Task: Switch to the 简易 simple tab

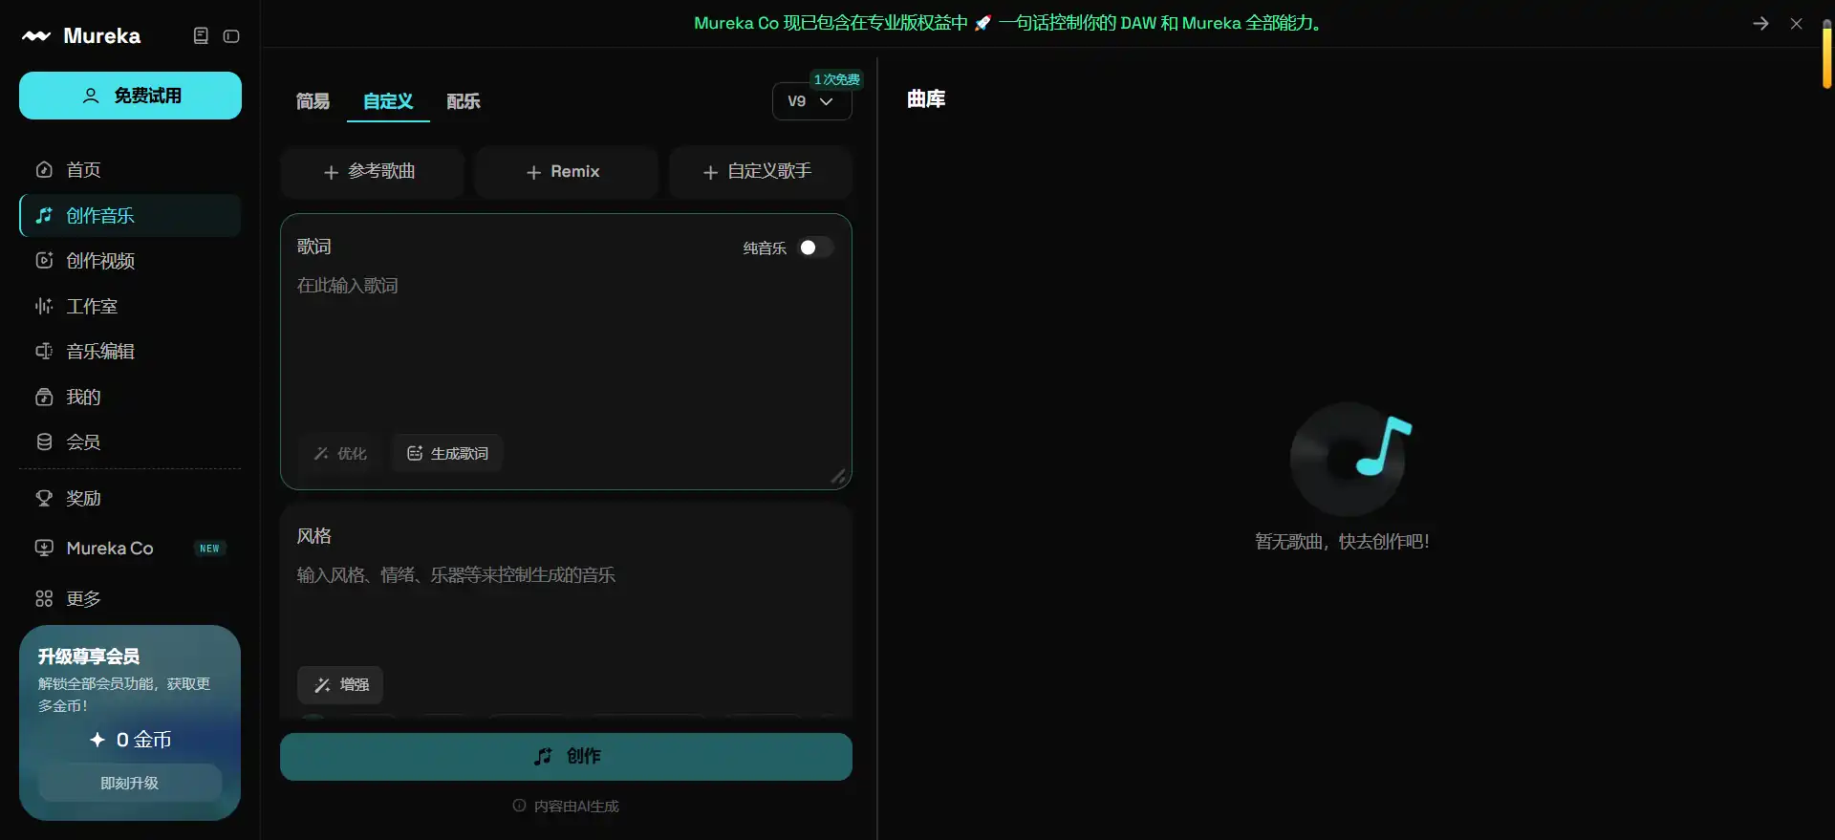Action: [x=313, y=101]
